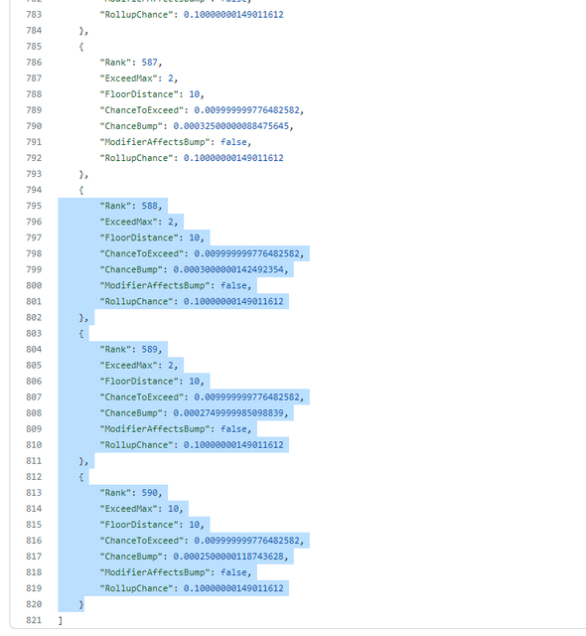The width and height of the screenshot is (586, 636).
Task: Click the Rank value 588
Action: click(x=149, y=206)
